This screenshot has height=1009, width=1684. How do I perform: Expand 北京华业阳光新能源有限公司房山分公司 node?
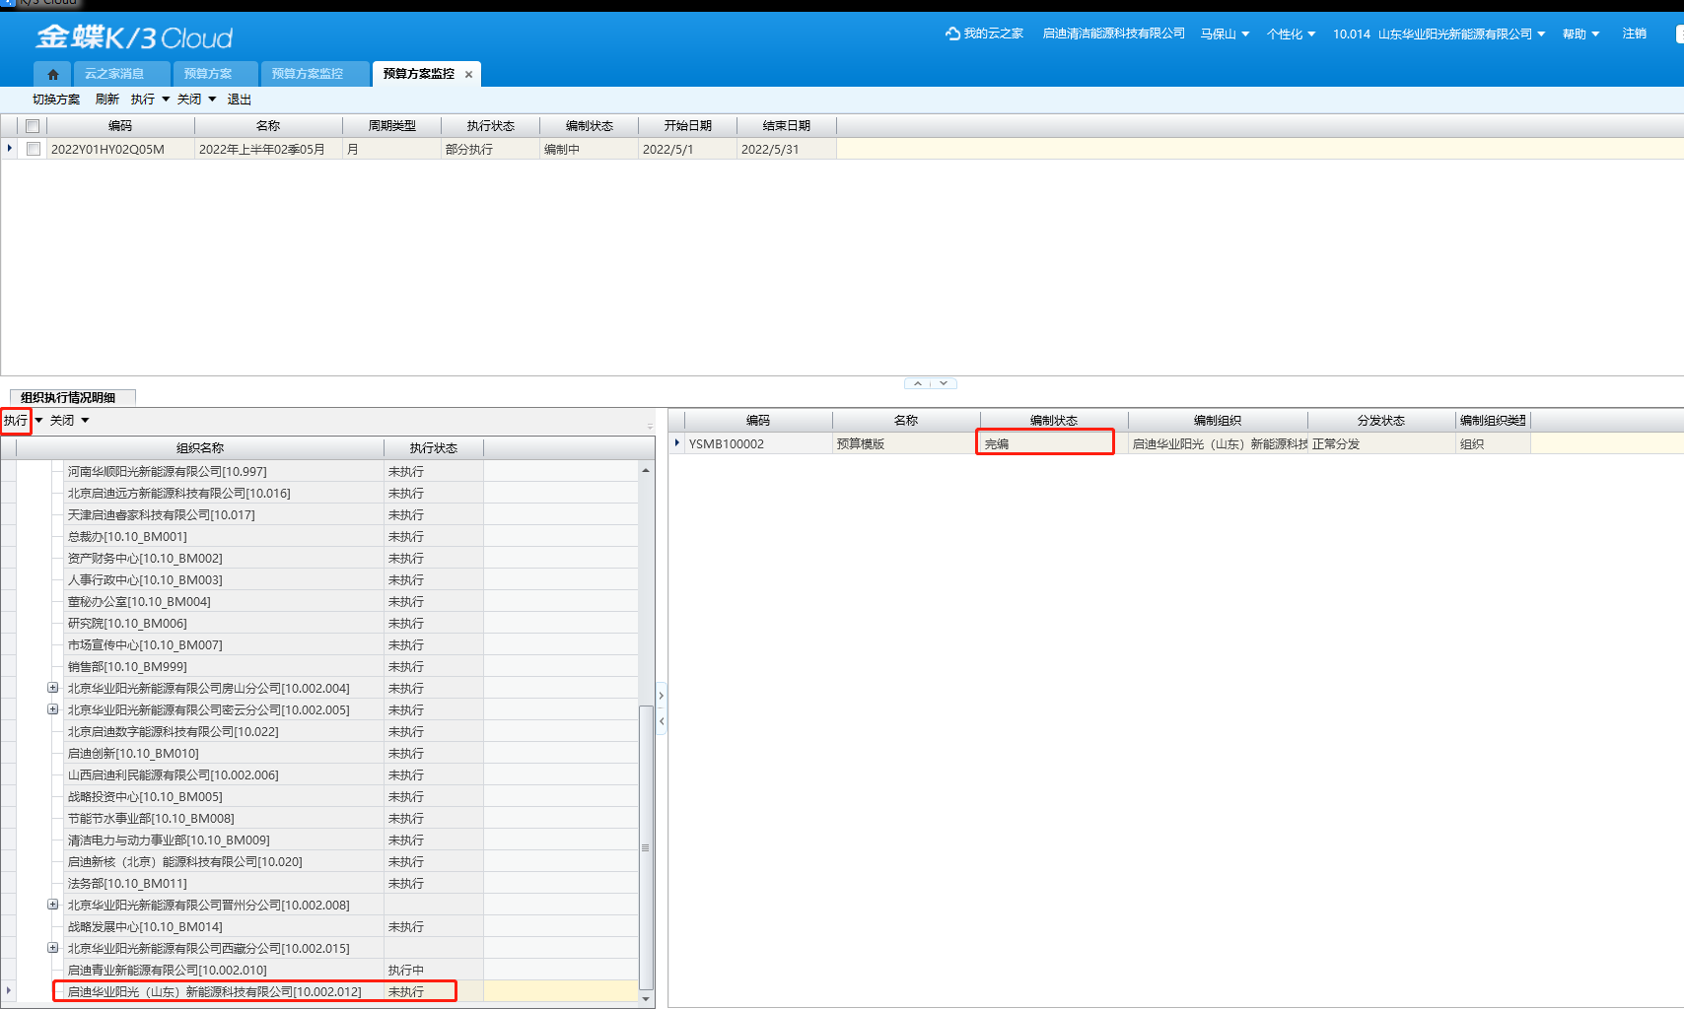[52, 688]
